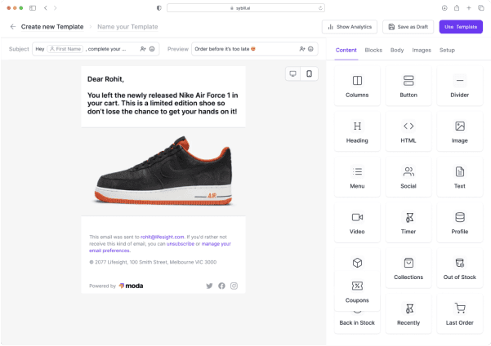Click the browser address bar

(246, 8)
